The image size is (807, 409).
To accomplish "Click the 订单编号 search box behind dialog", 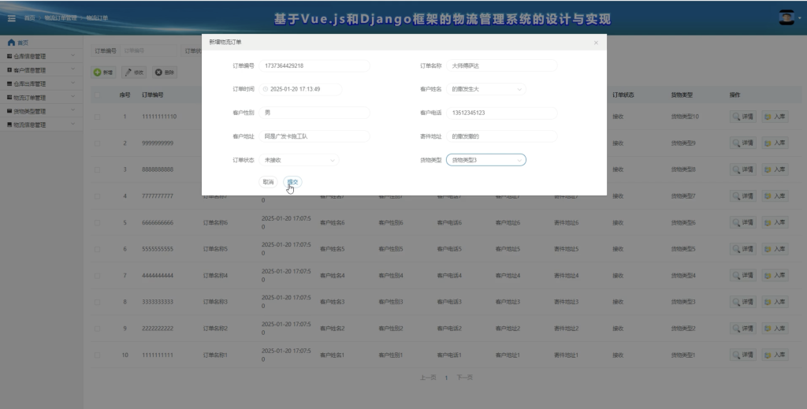I will point(149,50).
